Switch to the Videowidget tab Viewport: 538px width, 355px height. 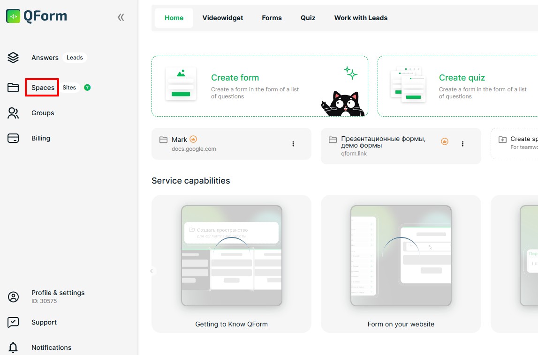tap(223, 18)
